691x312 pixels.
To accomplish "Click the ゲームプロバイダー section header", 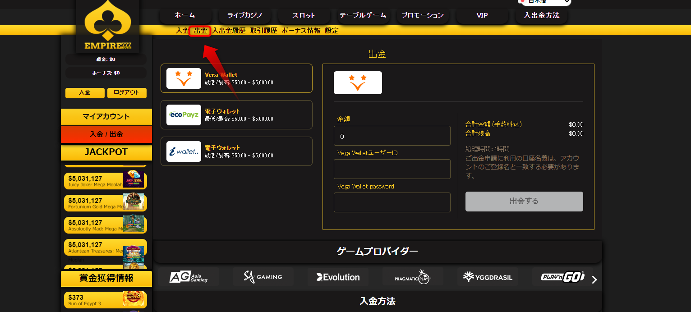I will (378, 252).
